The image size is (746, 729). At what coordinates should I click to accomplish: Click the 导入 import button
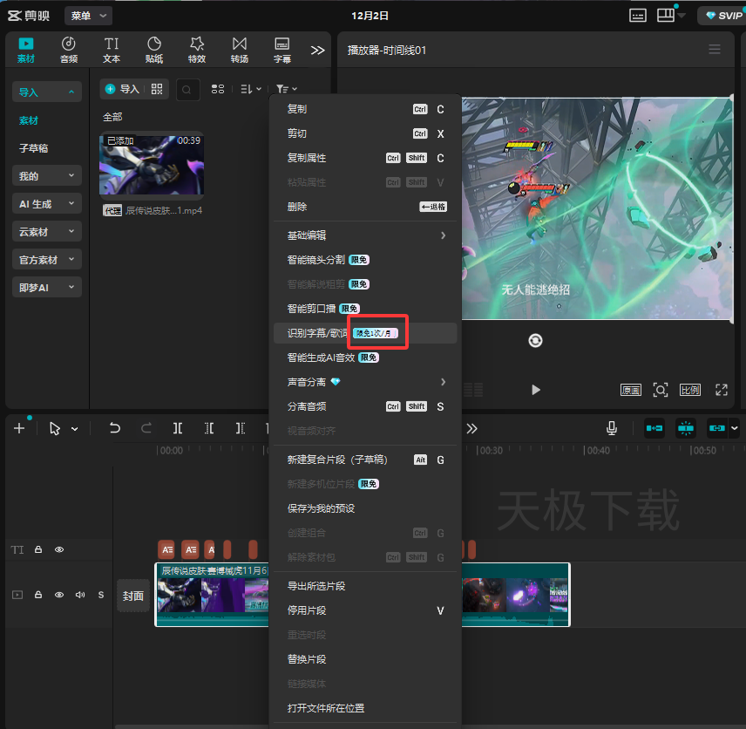click(122, 89)
